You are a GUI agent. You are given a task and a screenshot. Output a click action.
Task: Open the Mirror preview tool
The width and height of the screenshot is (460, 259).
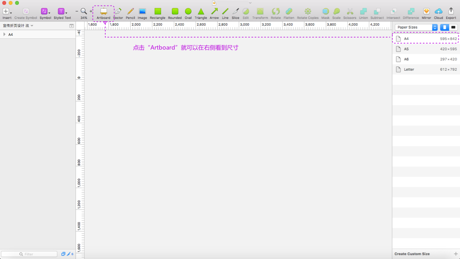pos(426,13)
